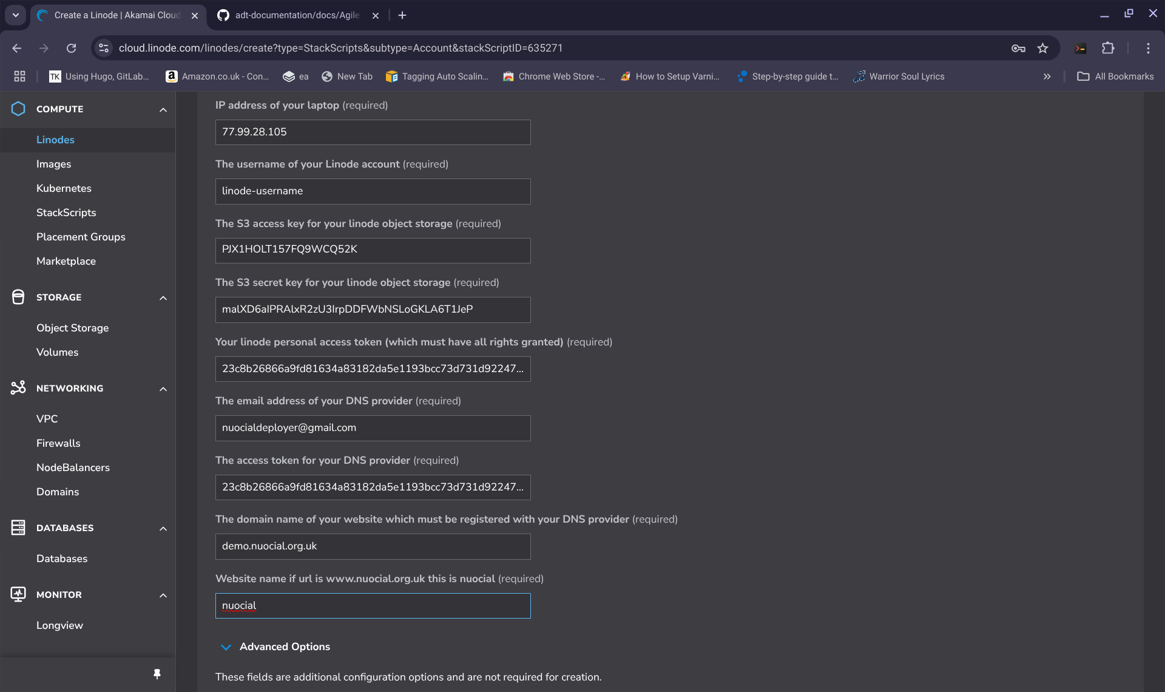Image resolution: width=1165 pixels, height=692 pixels.
Task: Open Firewalls page
Action: point(58,443)
